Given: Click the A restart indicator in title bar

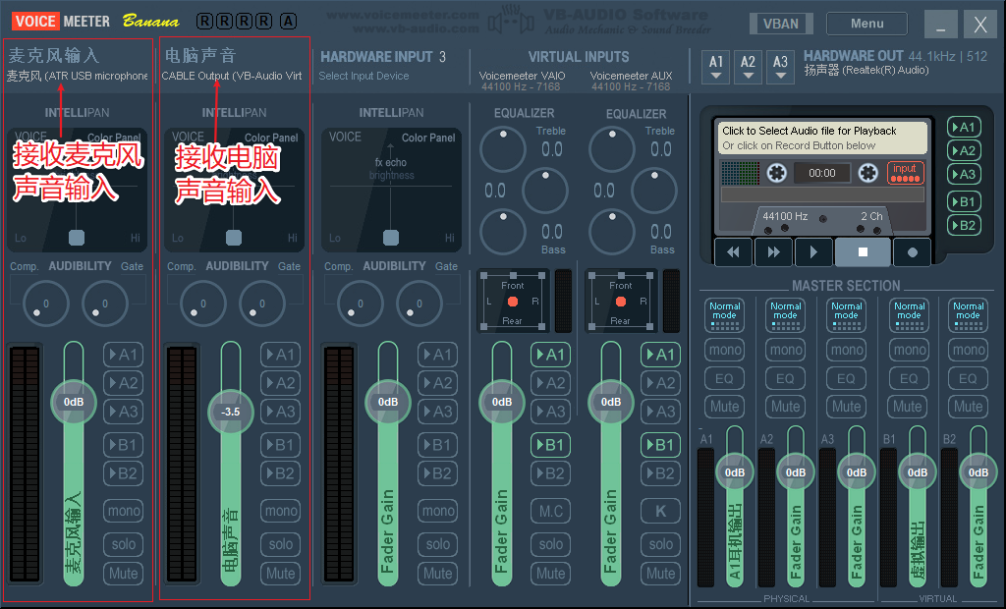Looking at the screenshot, I should tap(289, 22).
